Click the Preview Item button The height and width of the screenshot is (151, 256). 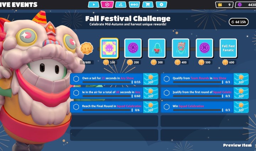(x=237, y=145)
